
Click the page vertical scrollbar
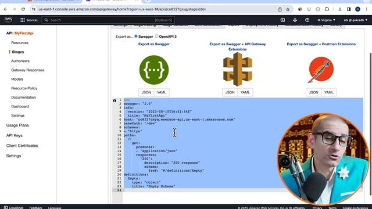pyautogui.click(x=370, y=124)
